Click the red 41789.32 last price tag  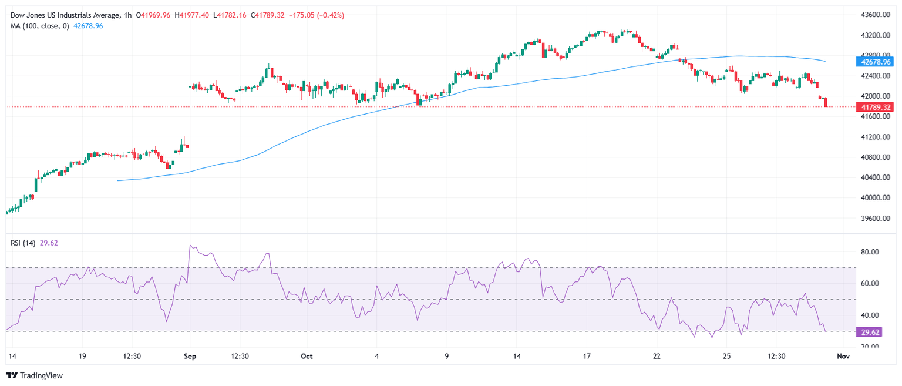875,107
